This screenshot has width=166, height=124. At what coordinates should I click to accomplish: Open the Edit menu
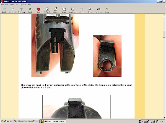(x=7, y=4)
